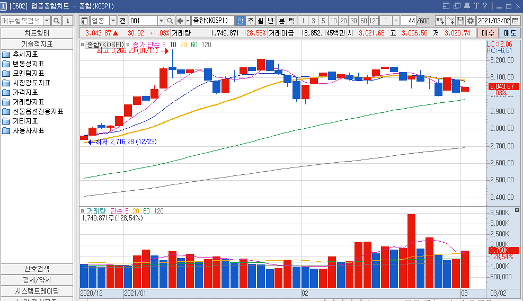Open the 시장강도지표 folder
The width and height of the screenshot is (523, 301).
pos(26,83)
